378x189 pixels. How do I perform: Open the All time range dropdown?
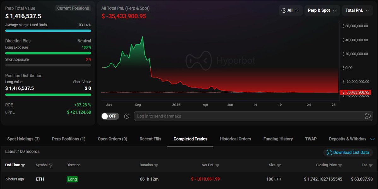click(290, 10)
